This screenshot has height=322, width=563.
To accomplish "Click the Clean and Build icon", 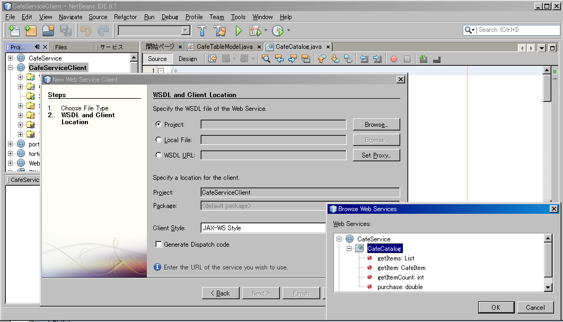I will tap(220, 31).
